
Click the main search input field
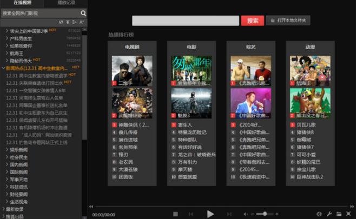click(x=186, y=21)
